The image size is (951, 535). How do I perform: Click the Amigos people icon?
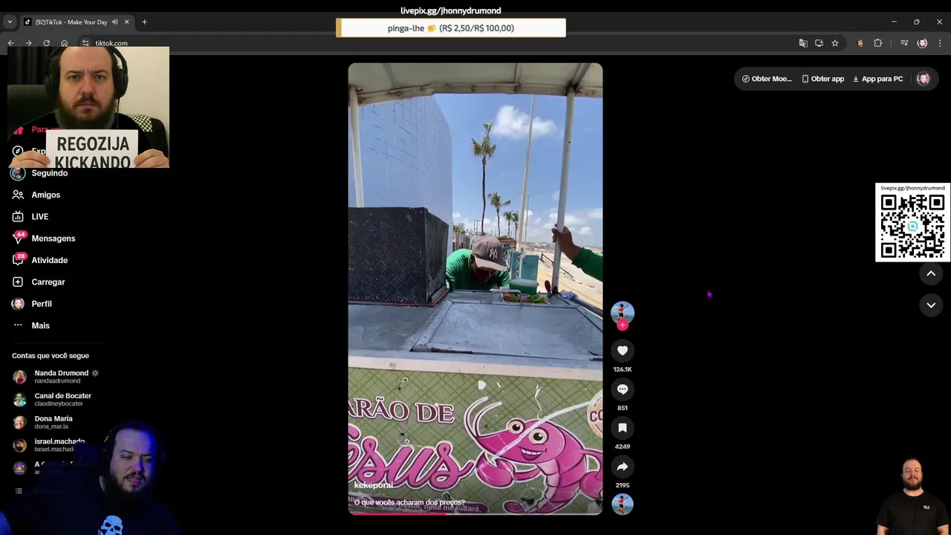coord(18,195)
